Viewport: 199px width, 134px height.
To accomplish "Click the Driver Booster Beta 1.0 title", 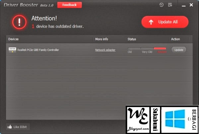I will point(29,5).
